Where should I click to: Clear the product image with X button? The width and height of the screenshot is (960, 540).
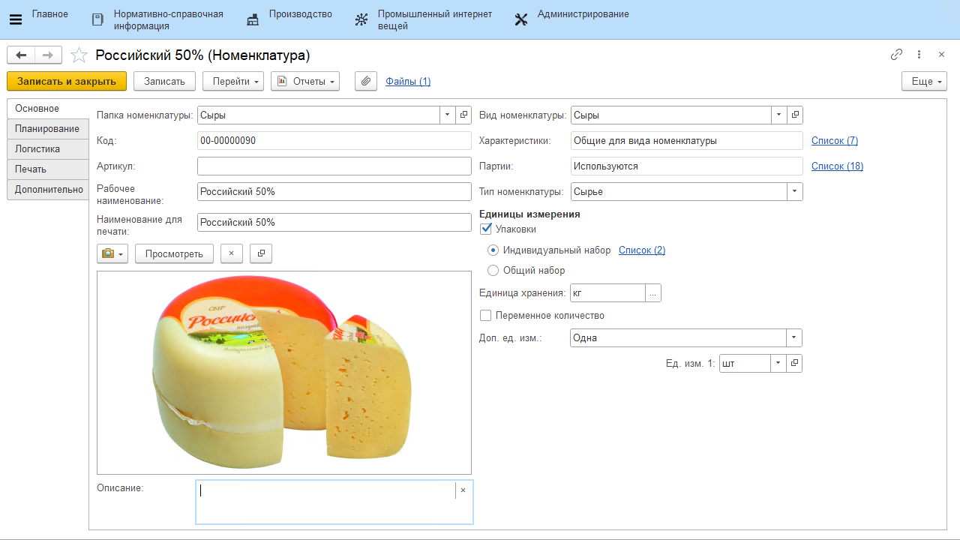(231, 253)
